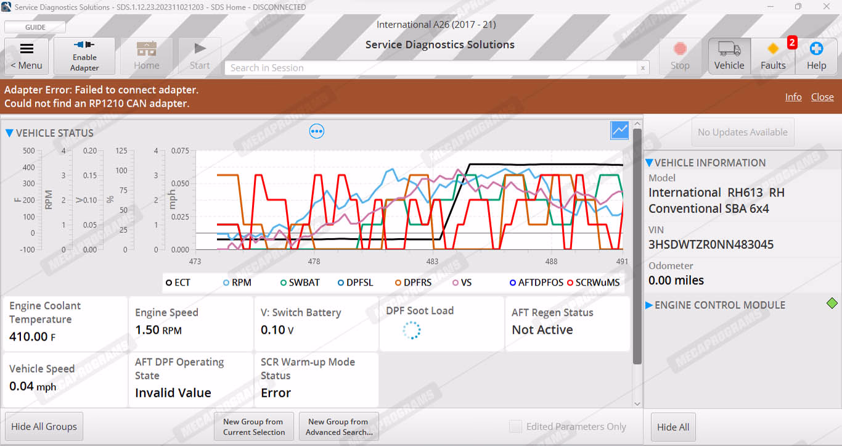
Task: Click the Stop recording button
Action: pos(680,56)
